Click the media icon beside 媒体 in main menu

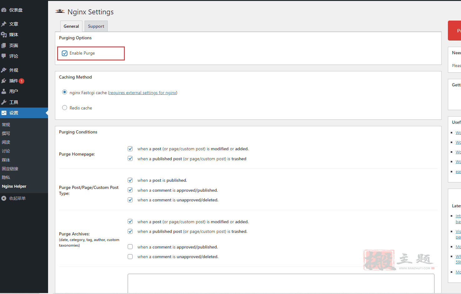coord(4,35)
